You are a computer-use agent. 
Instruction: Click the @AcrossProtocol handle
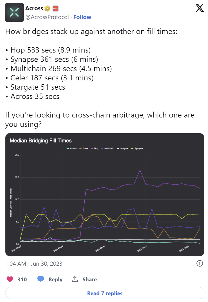coord(47,17)
